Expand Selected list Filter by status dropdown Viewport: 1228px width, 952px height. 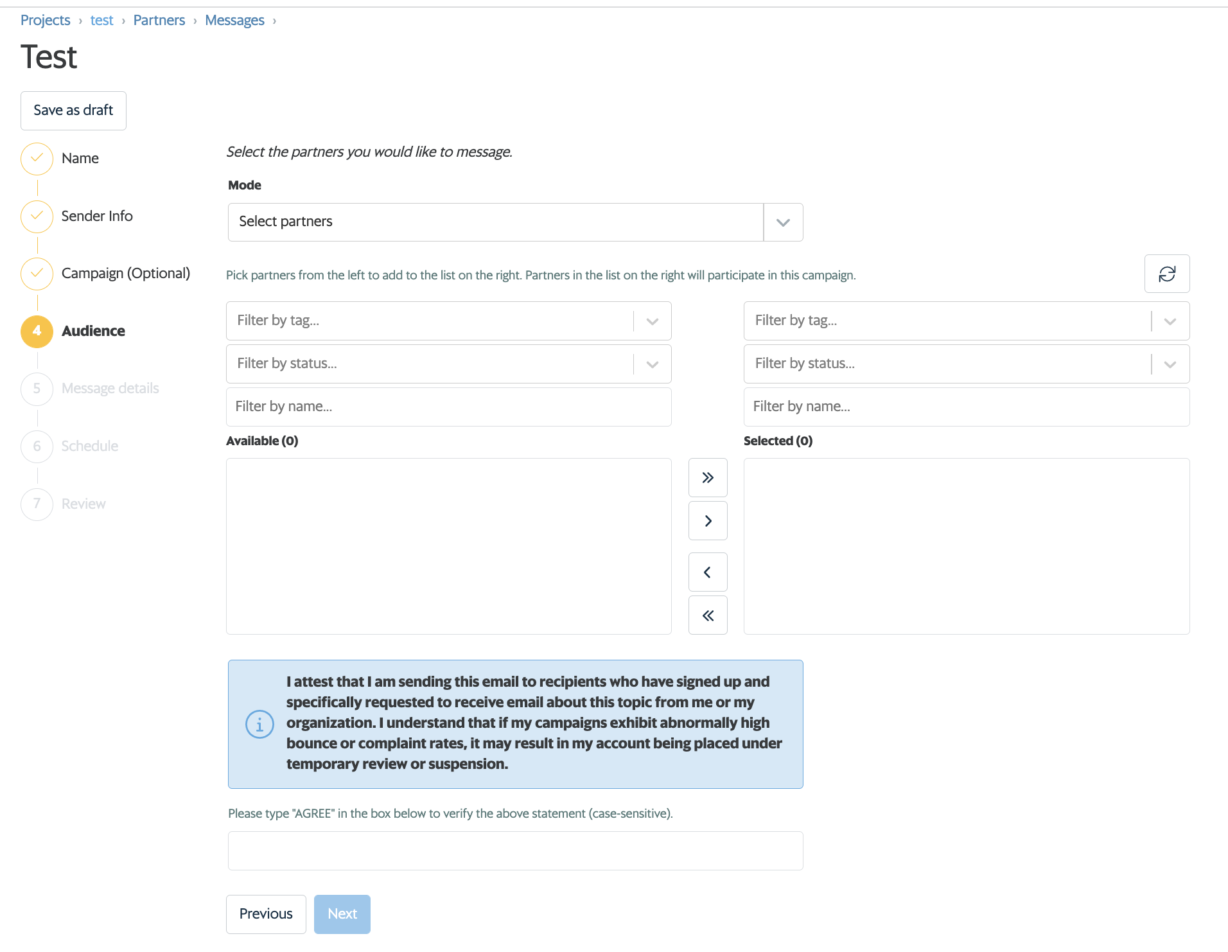tap(1170, 364)
